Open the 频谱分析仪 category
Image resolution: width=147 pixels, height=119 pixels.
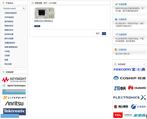9,30
